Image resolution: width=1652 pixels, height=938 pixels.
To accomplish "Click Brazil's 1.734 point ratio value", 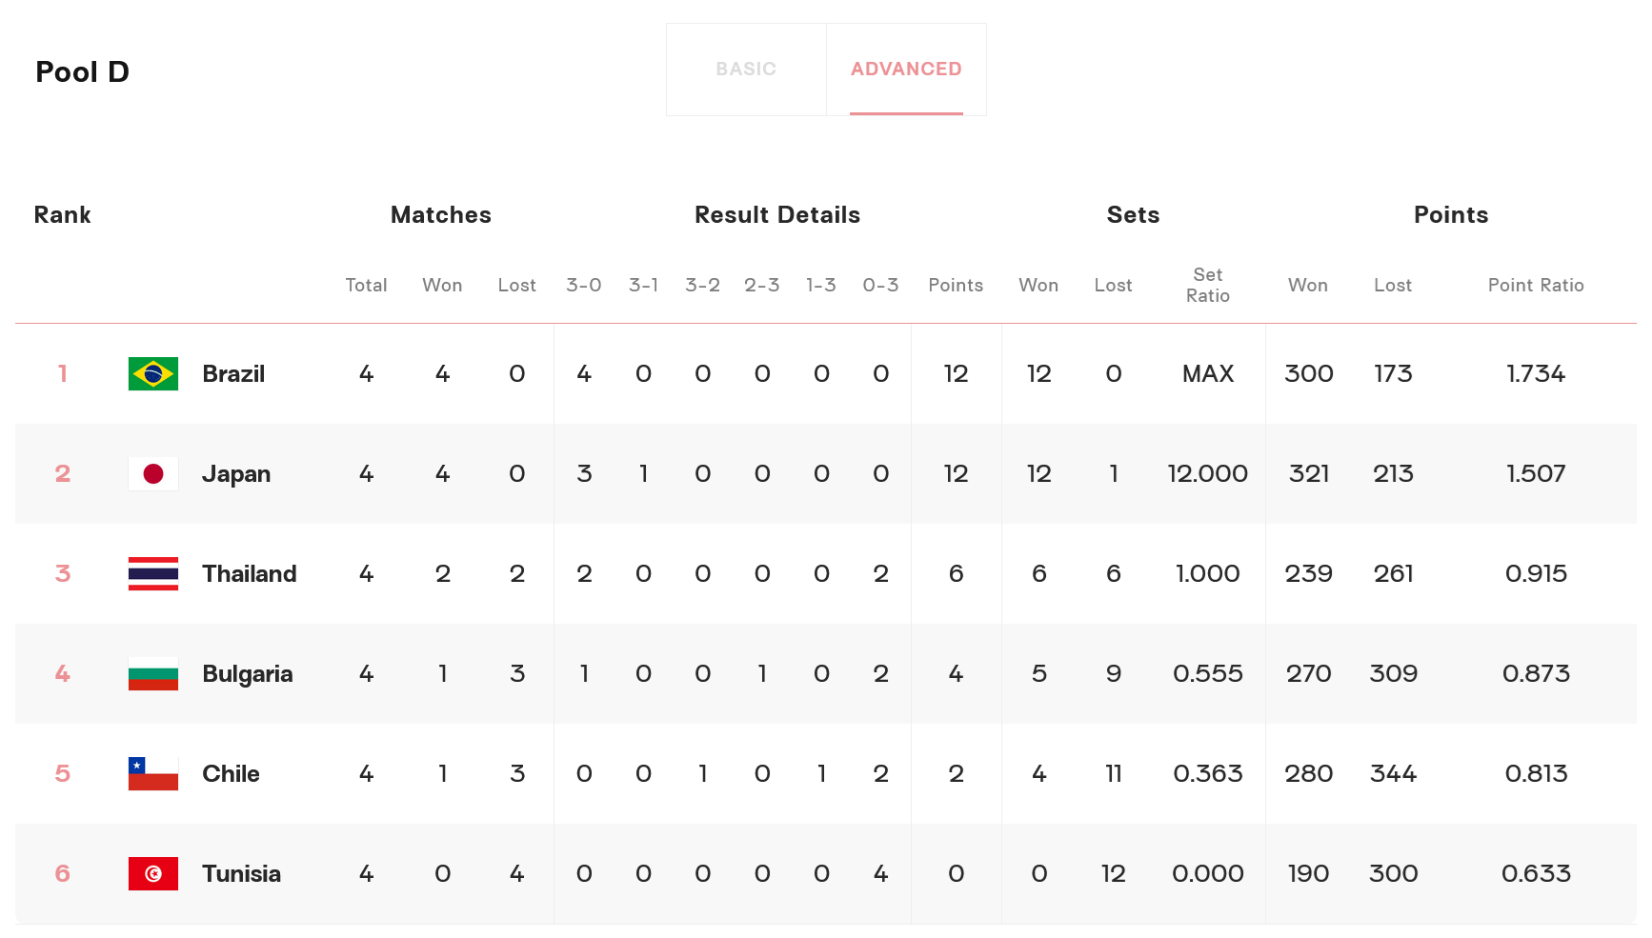I will click(1536, 374).
